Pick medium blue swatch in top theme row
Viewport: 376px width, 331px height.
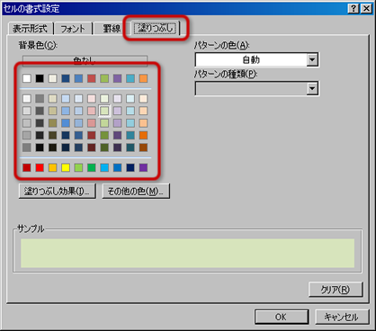click(78, 78)
